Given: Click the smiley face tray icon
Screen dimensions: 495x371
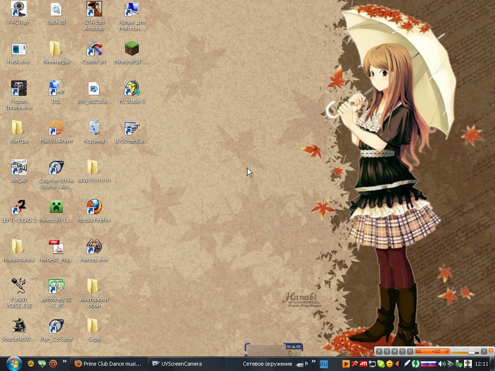Looking at the screenshot, I should (x=390, y=364).
